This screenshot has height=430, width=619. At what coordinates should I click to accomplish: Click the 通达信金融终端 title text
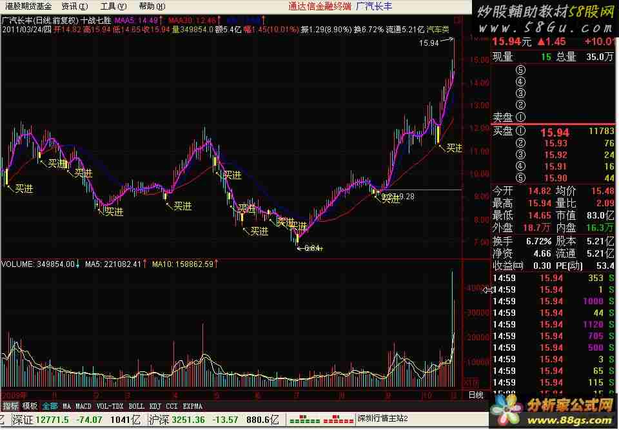pos(319,6)
